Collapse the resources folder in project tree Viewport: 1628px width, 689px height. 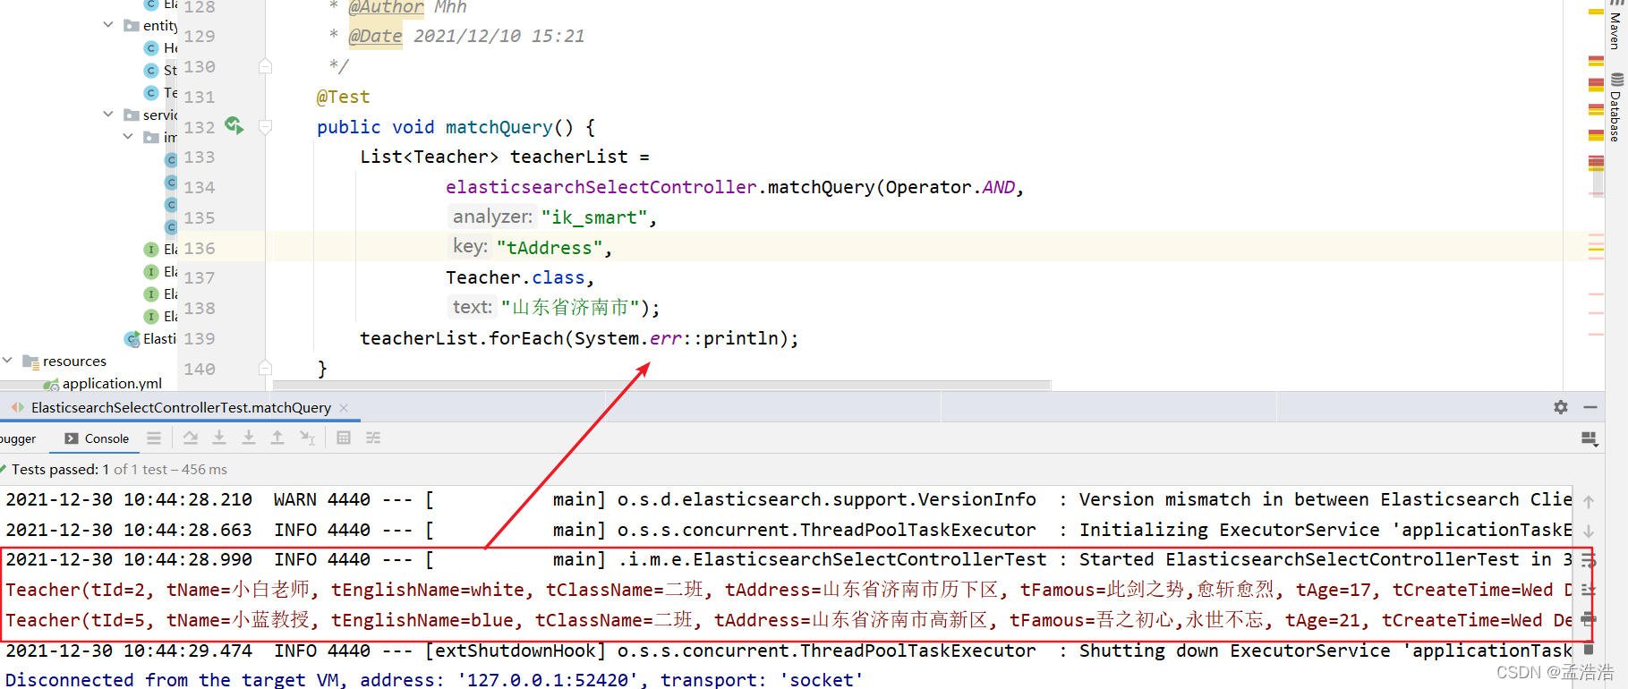click(x=7, y=361)
